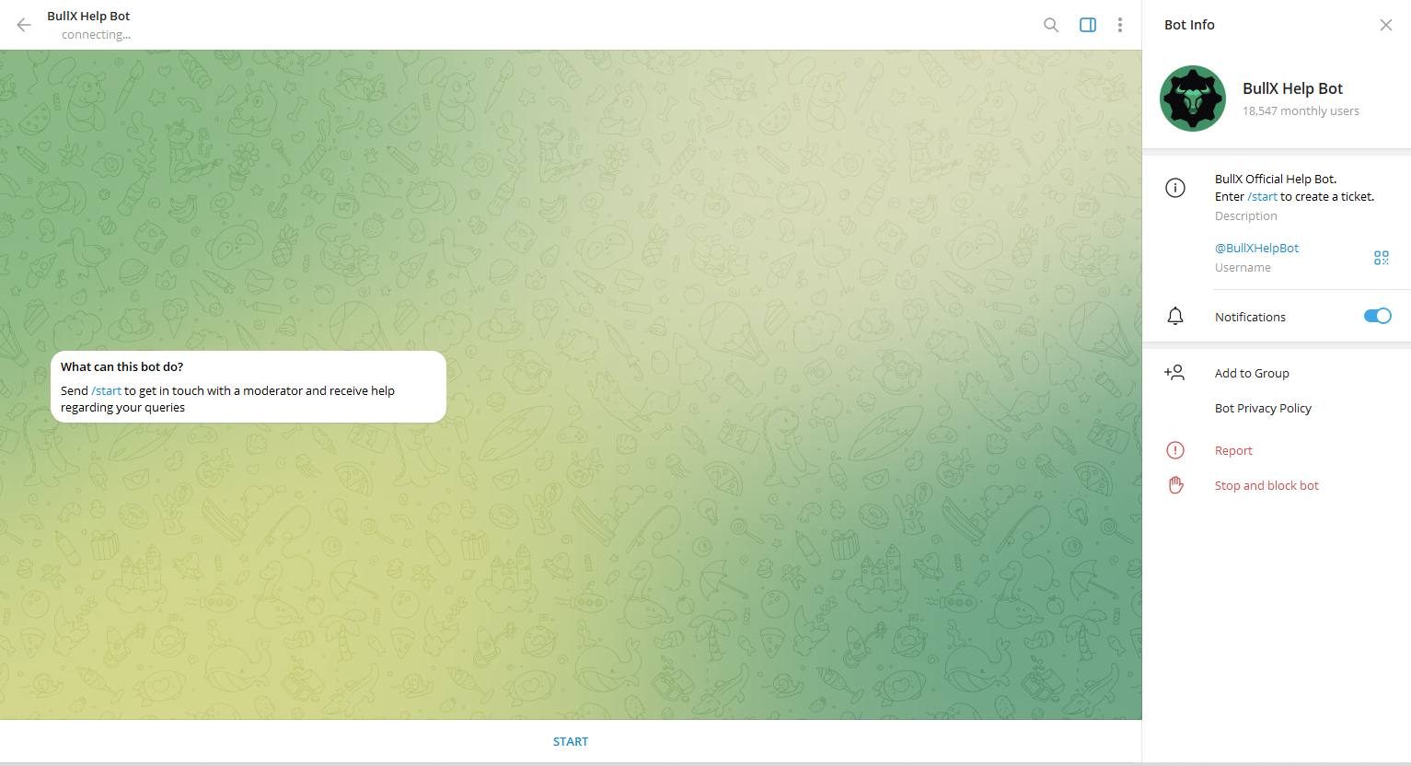This screenshot has height=766, width=1411.
Task: Click the 'BullX Official Help Bot.' description text
Action: pos(1276,179)
